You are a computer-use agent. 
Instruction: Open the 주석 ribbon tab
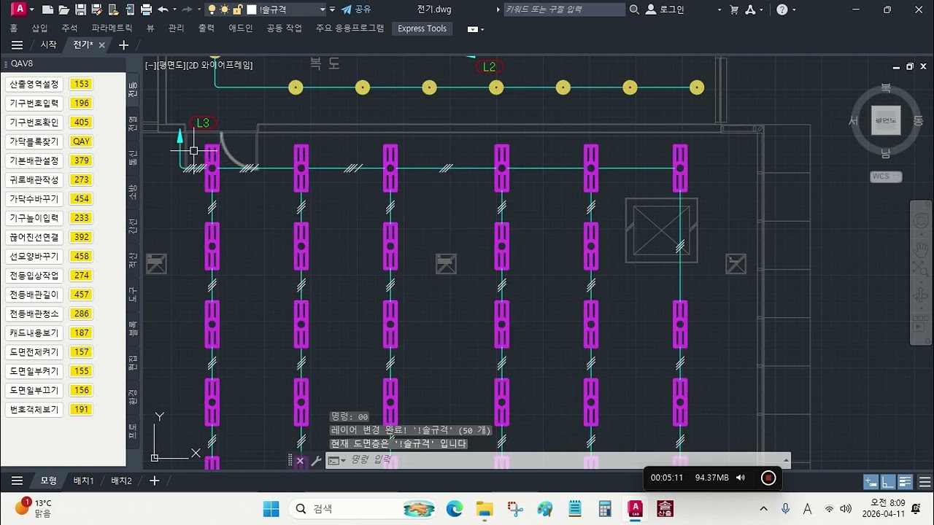point(69,28)
